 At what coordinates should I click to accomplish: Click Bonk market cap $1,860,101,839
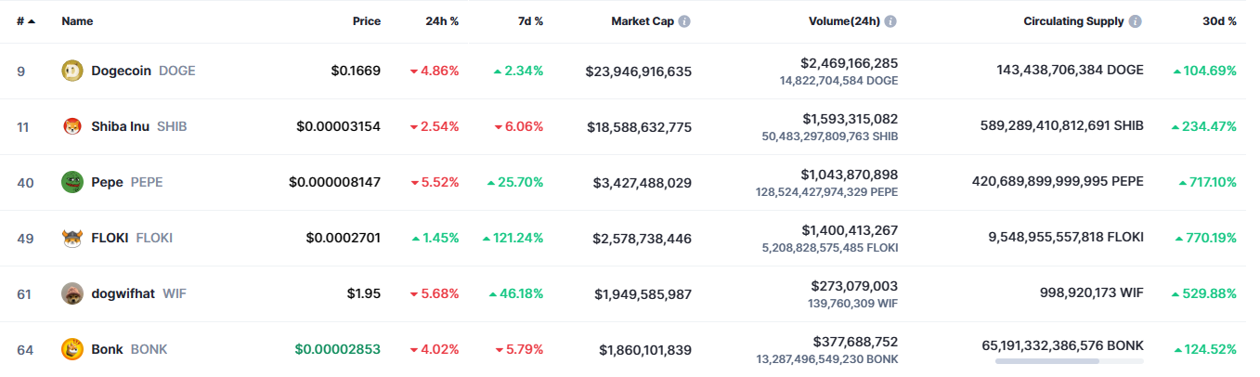pyautogui.click(x=645, y=349)
